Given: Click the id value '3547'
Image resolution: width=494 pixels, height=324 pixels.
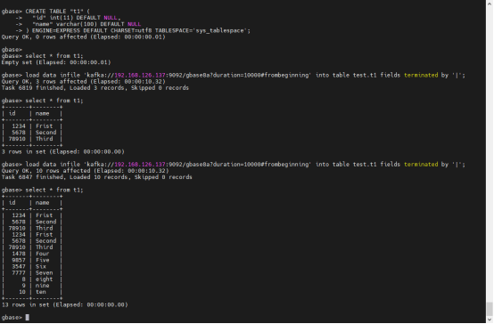Looking at the screenshot, I should [x=19, y=266].
